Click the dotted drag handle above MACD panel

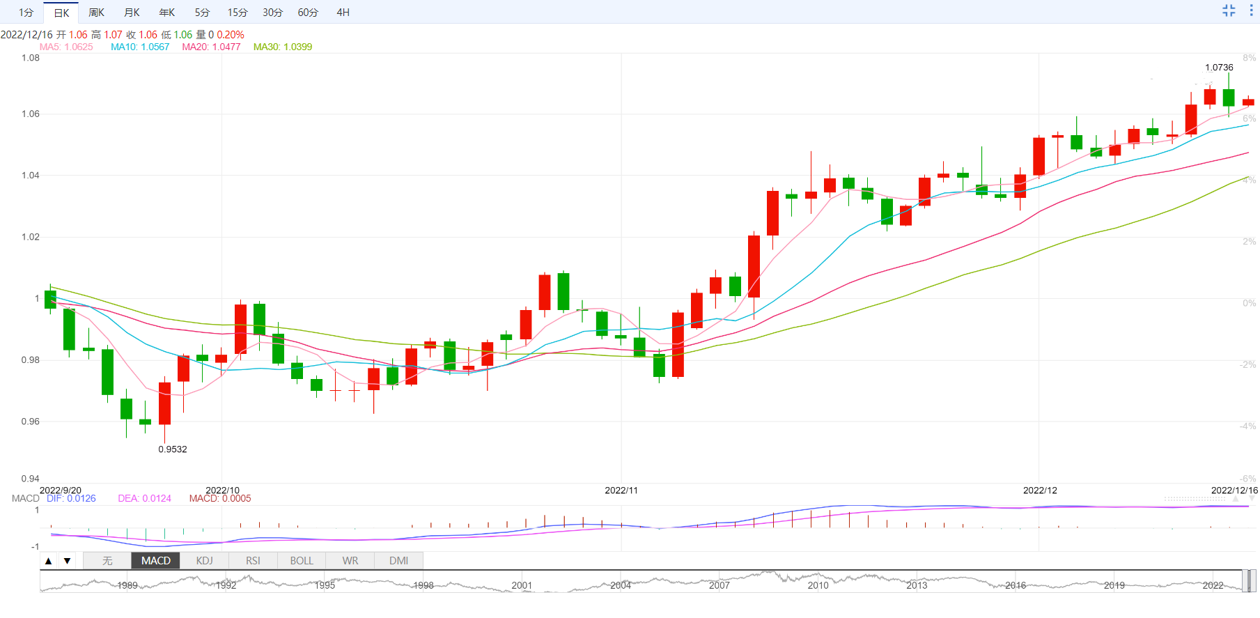[1195, 499]
